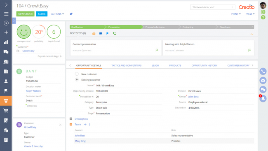This screenshot has height=151, width=268.
Task: Click the blue feed message next step icon
Action: click(x=101, y=34)
